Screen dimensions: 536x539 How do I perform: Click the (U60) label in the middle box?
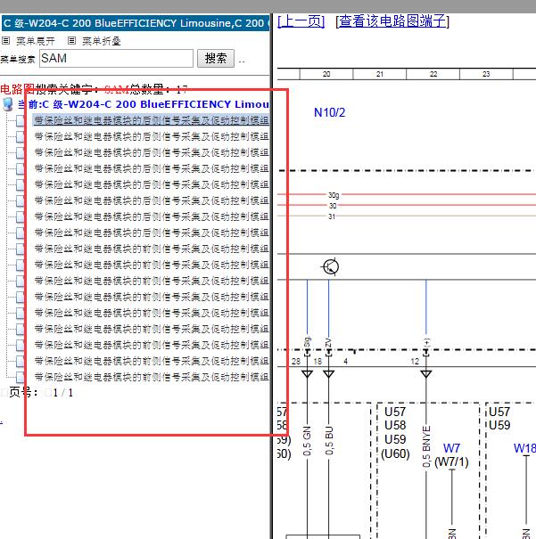395,453
